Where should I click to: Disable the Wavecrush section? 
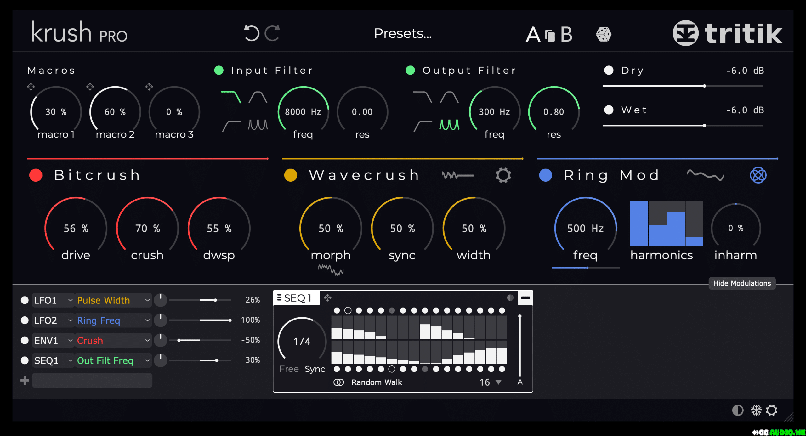291,175
